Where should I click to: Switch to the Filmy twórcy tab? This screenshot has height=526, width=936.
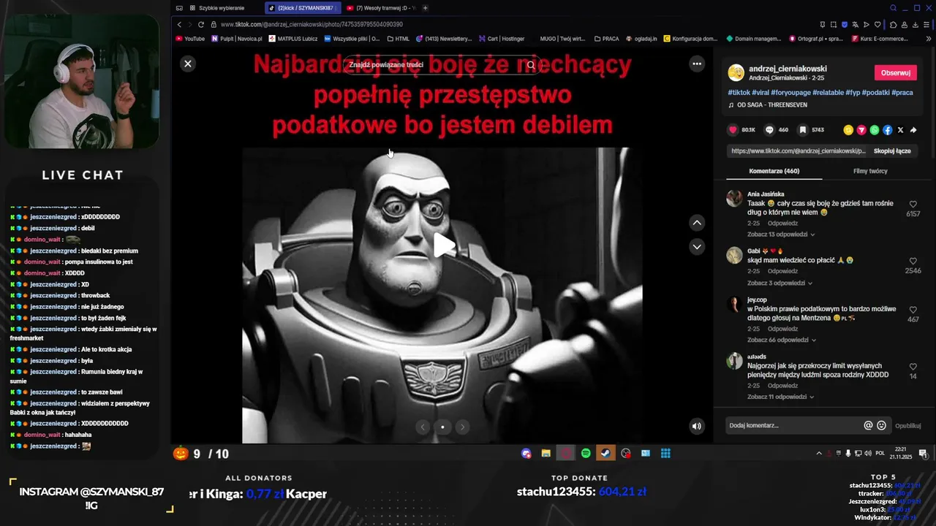point(870,171)
